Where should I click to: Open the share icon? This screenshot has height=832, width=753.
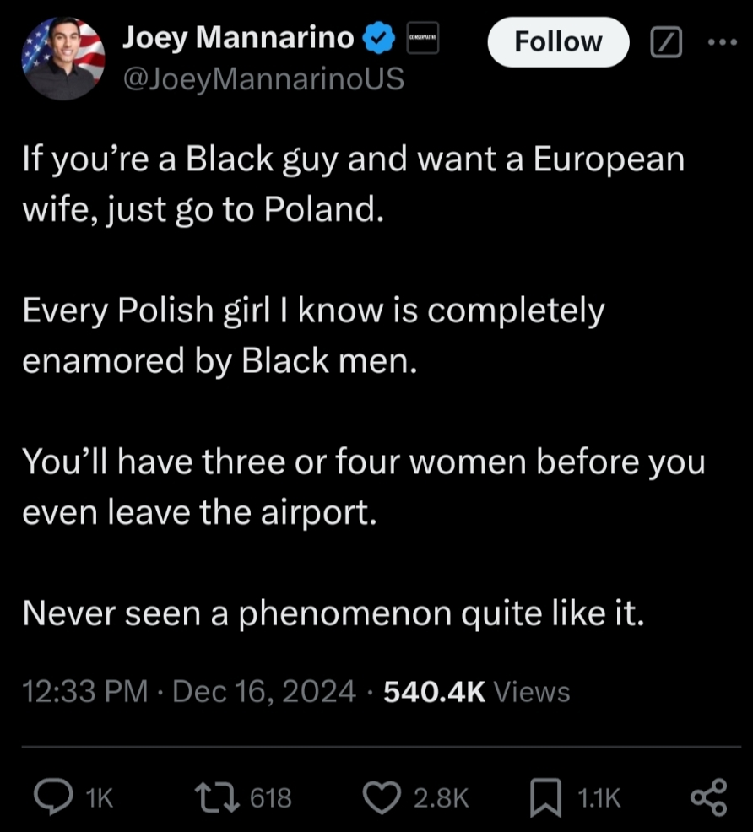tap(709, 797)
